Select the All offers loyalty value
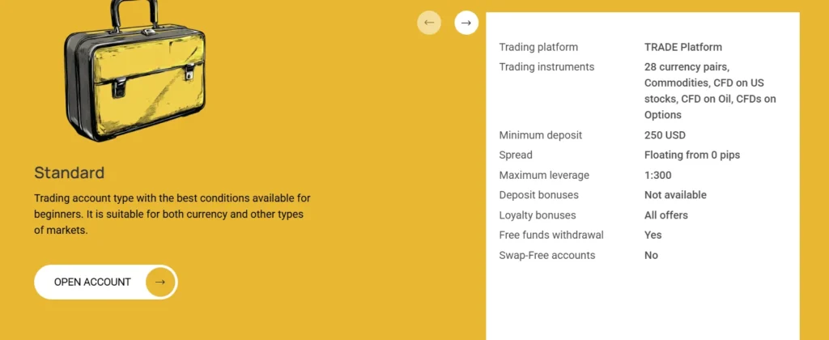The width and height of the screenshot is (829, 340). 665,215
